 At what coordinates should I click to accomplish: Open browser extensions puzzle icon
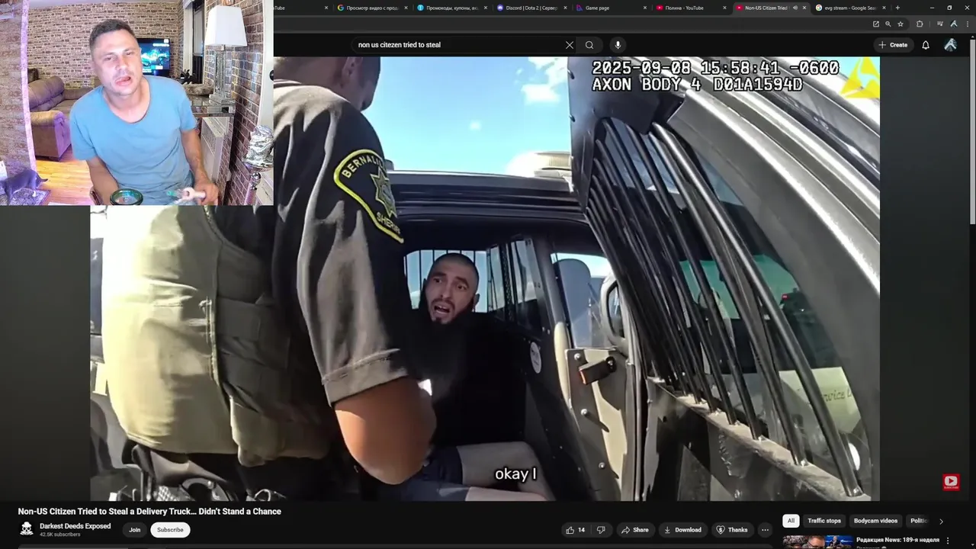[x=920, y=24]
